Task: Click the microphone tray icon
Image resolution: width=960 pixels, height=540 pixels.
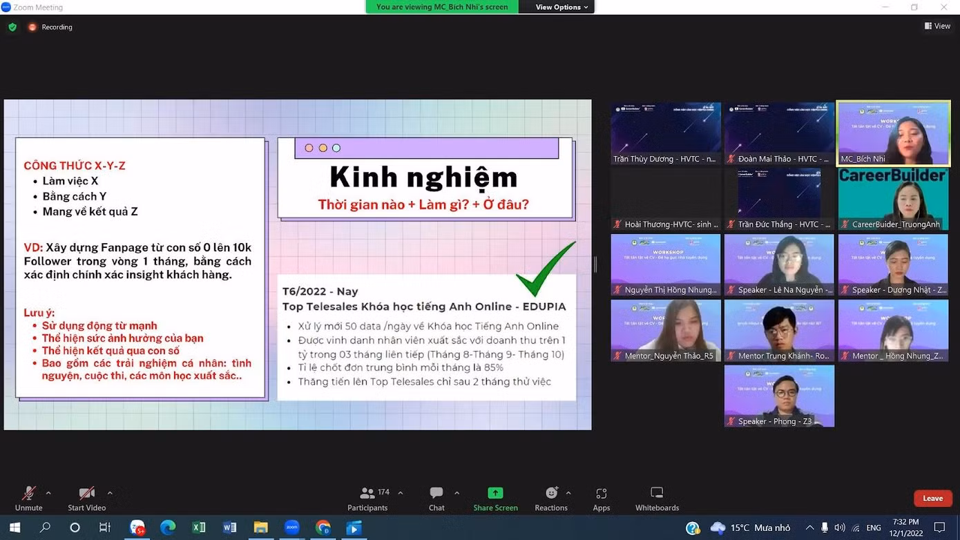Action: click(825, 528)
